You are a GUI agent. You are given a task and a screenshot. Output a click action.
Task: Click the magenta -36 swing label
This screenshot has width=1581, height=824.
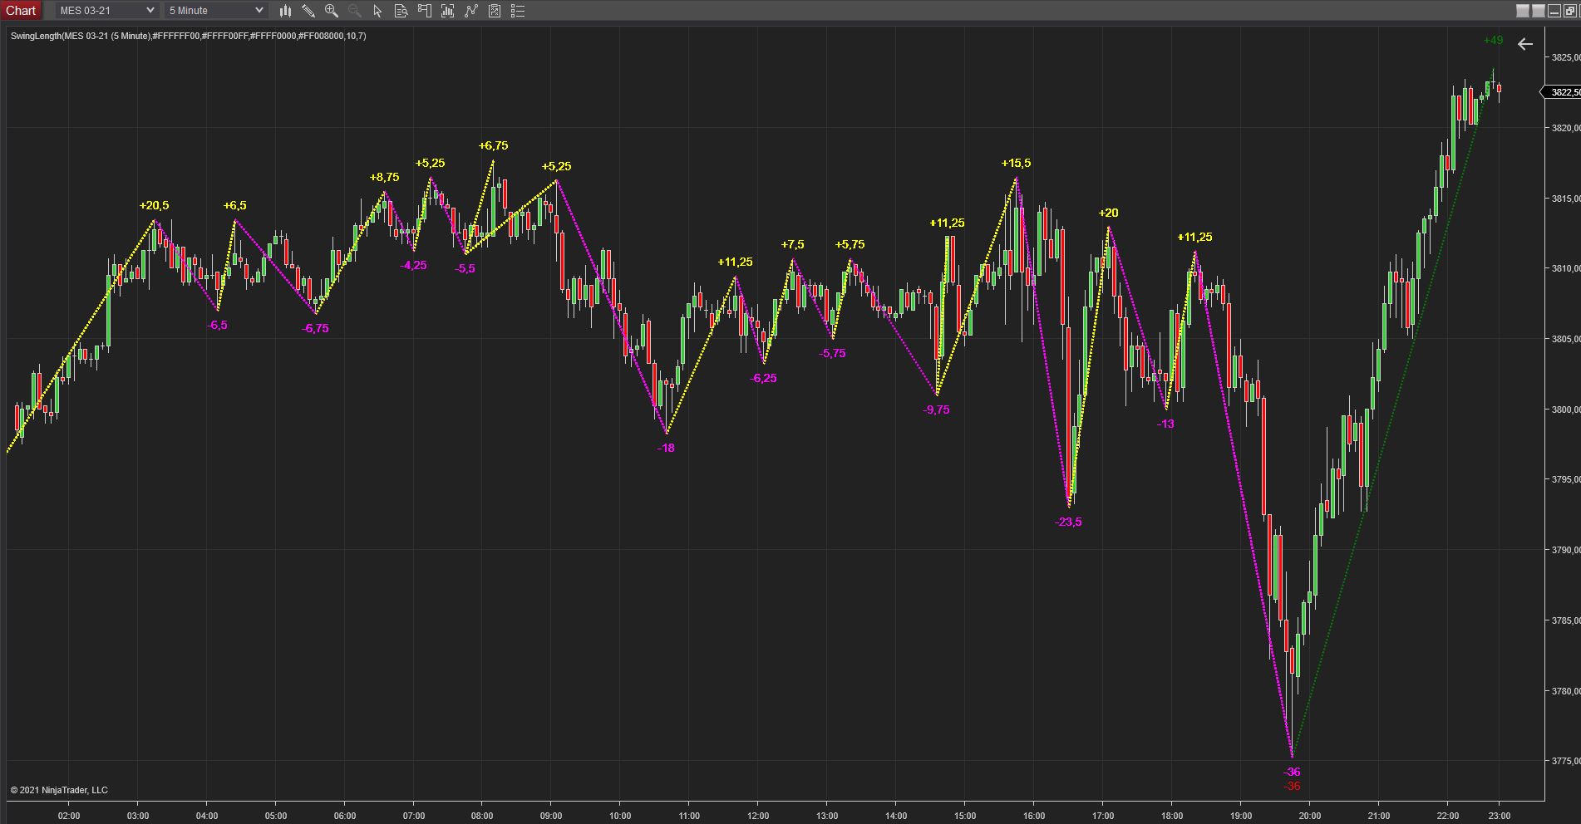click(x=1292, y=772)
